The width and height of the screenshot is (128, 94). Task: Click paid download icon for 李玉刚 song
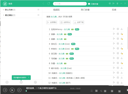pyautogui.click(x=122, y=53)
